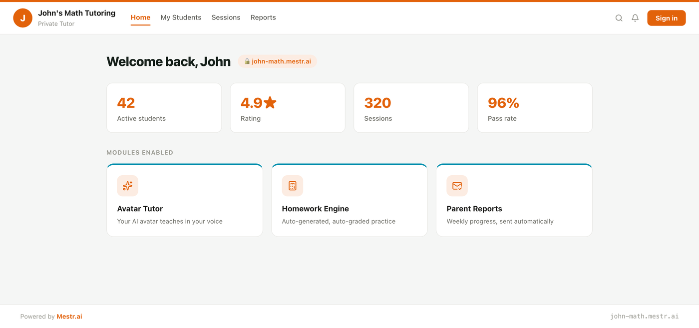Image resolution: width=699 pixels, height=328 pixels.
Task: Click the Private Tutor subtitle
Action: (x=56, y=23)
